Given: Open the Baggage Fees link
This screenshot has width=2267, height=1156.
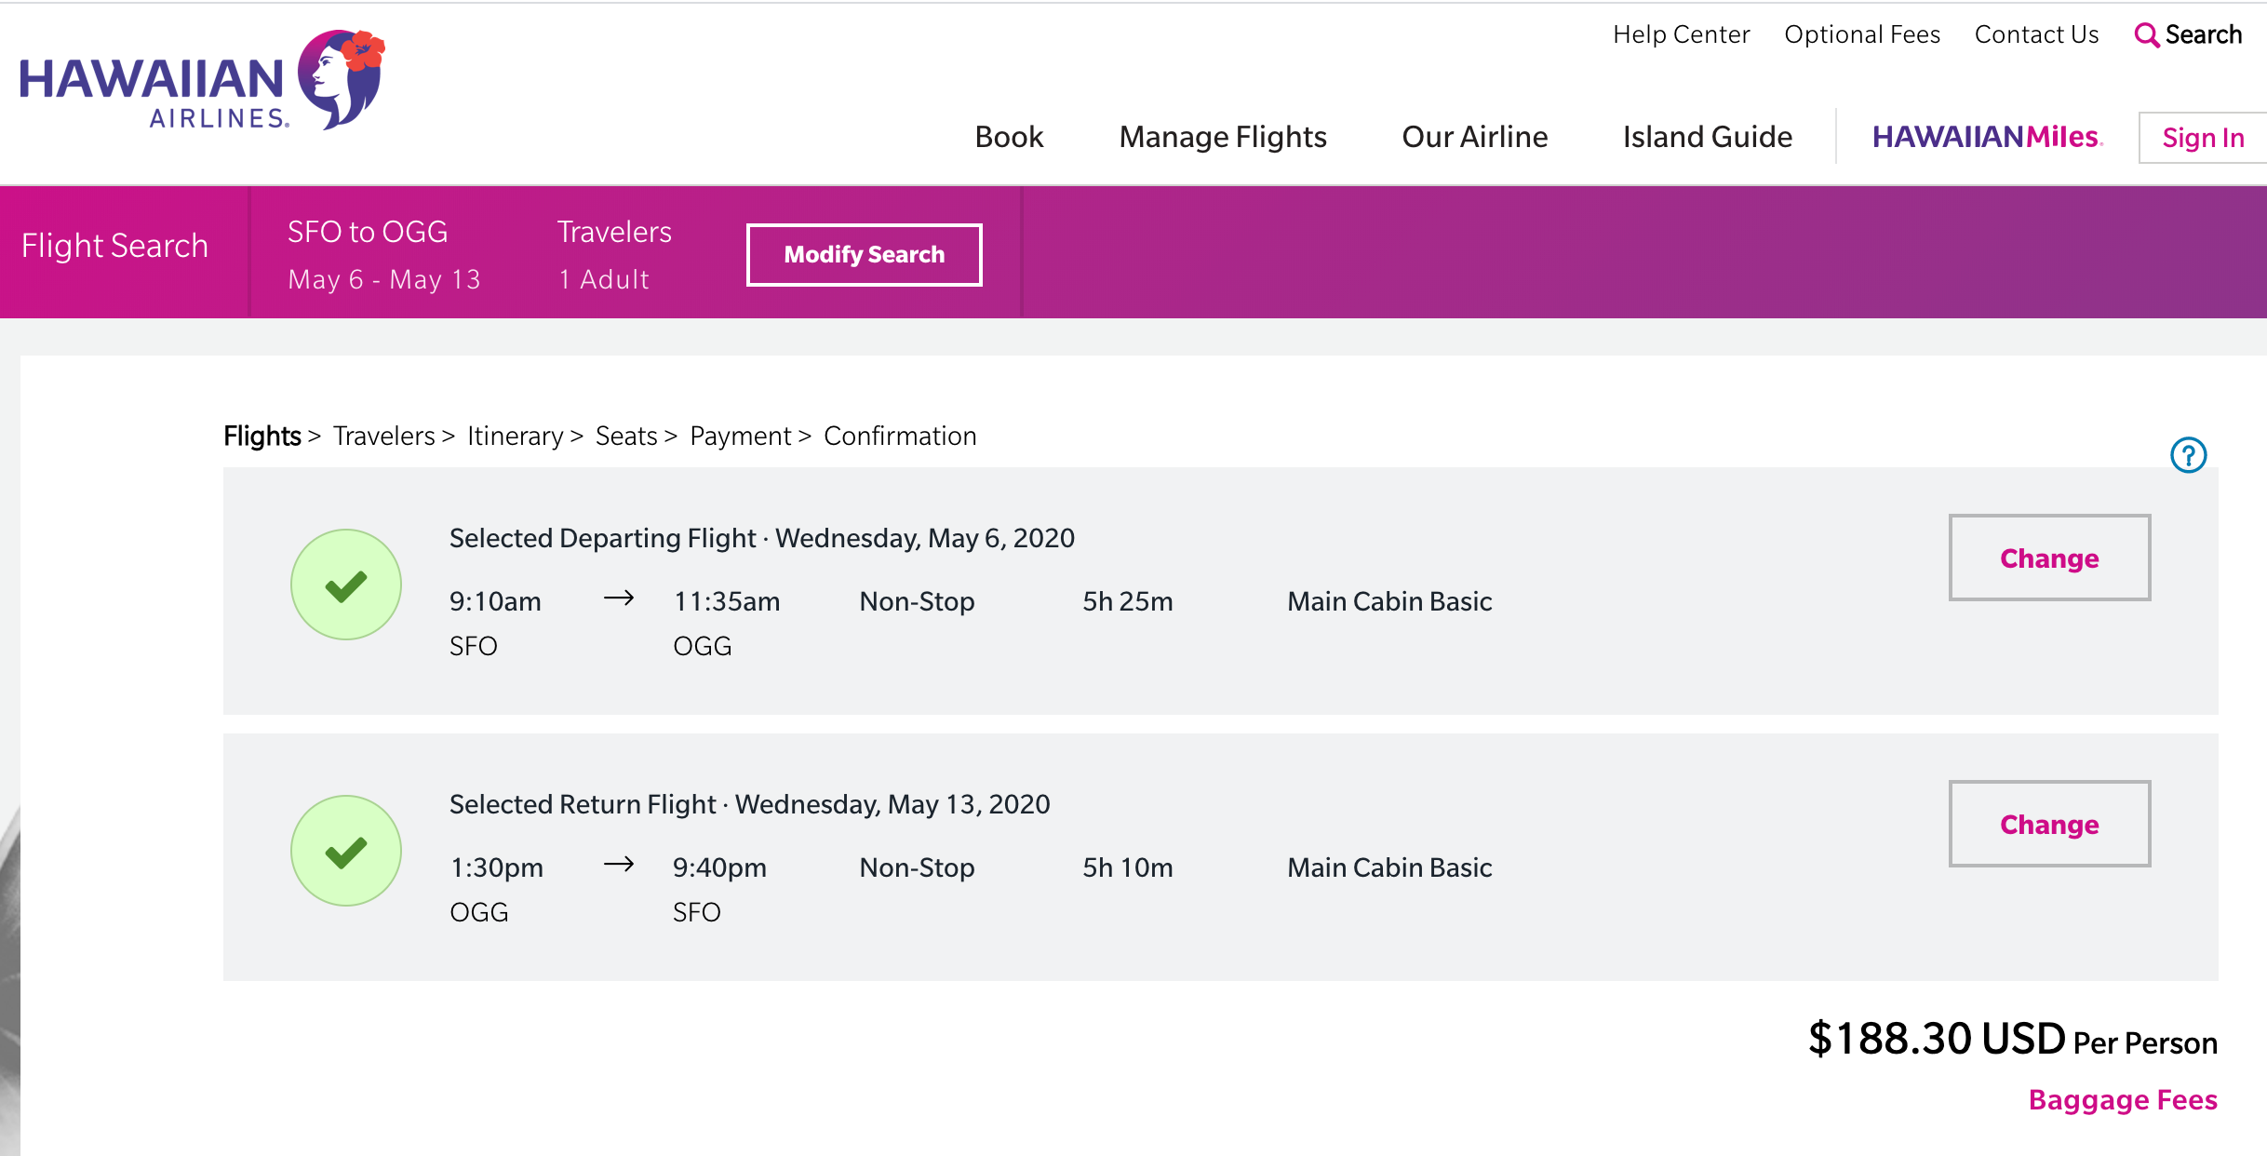Looking at the screenshot, I should [x=2123, y=1100].
